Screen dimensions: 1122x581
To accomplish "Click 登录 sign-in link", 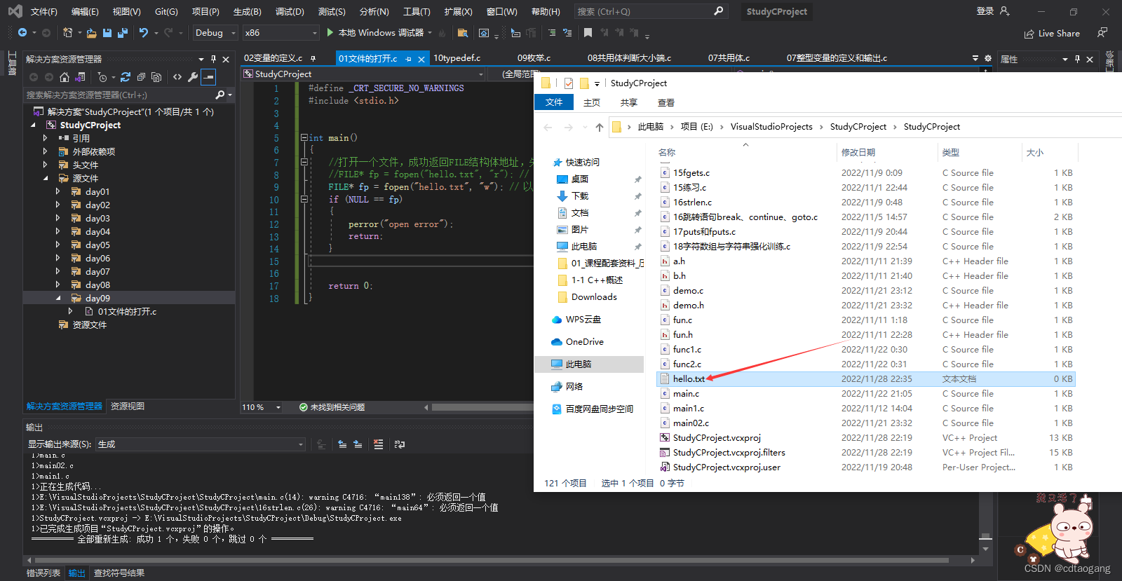I will [x=985, y=11].
